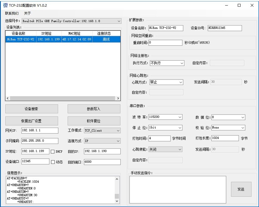Open the 连接方式 IP dropdown
The width and height of the screenshot is (259, 207).
[x=102, y=141]
